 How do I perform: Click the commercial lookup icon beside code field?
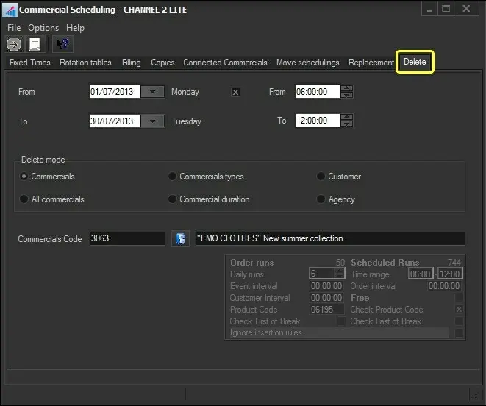pos(180,238)
